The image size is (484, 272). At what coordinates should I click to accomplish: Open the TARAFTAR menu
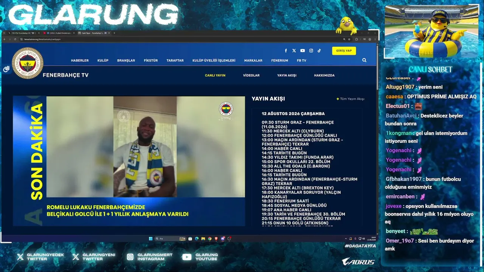tap(175, 60)
